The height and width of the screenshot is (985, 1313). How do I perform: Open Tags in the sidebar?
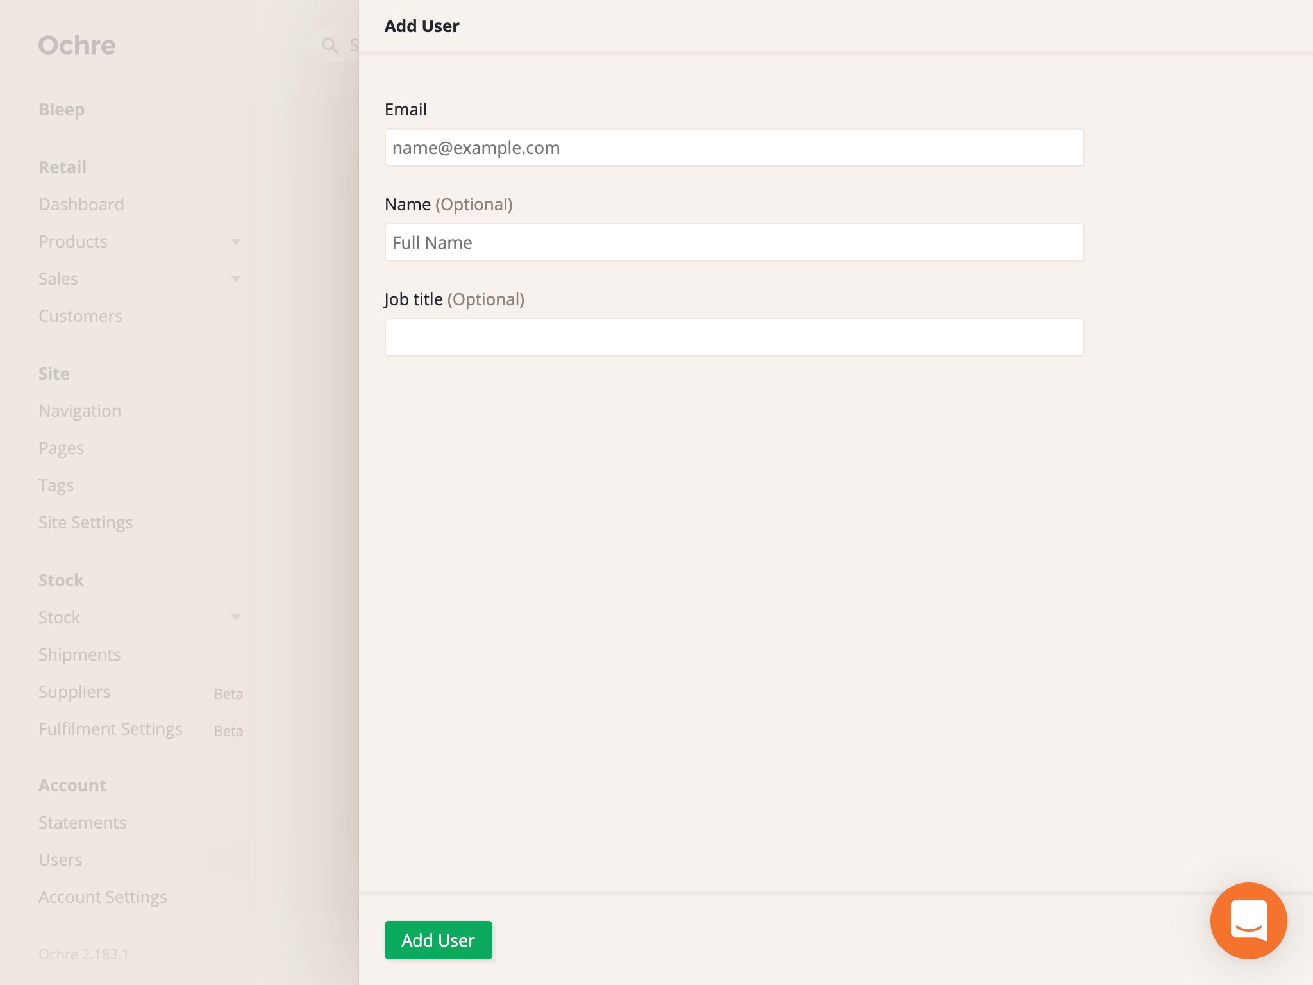pyautogui.click(x=56, y=485)
